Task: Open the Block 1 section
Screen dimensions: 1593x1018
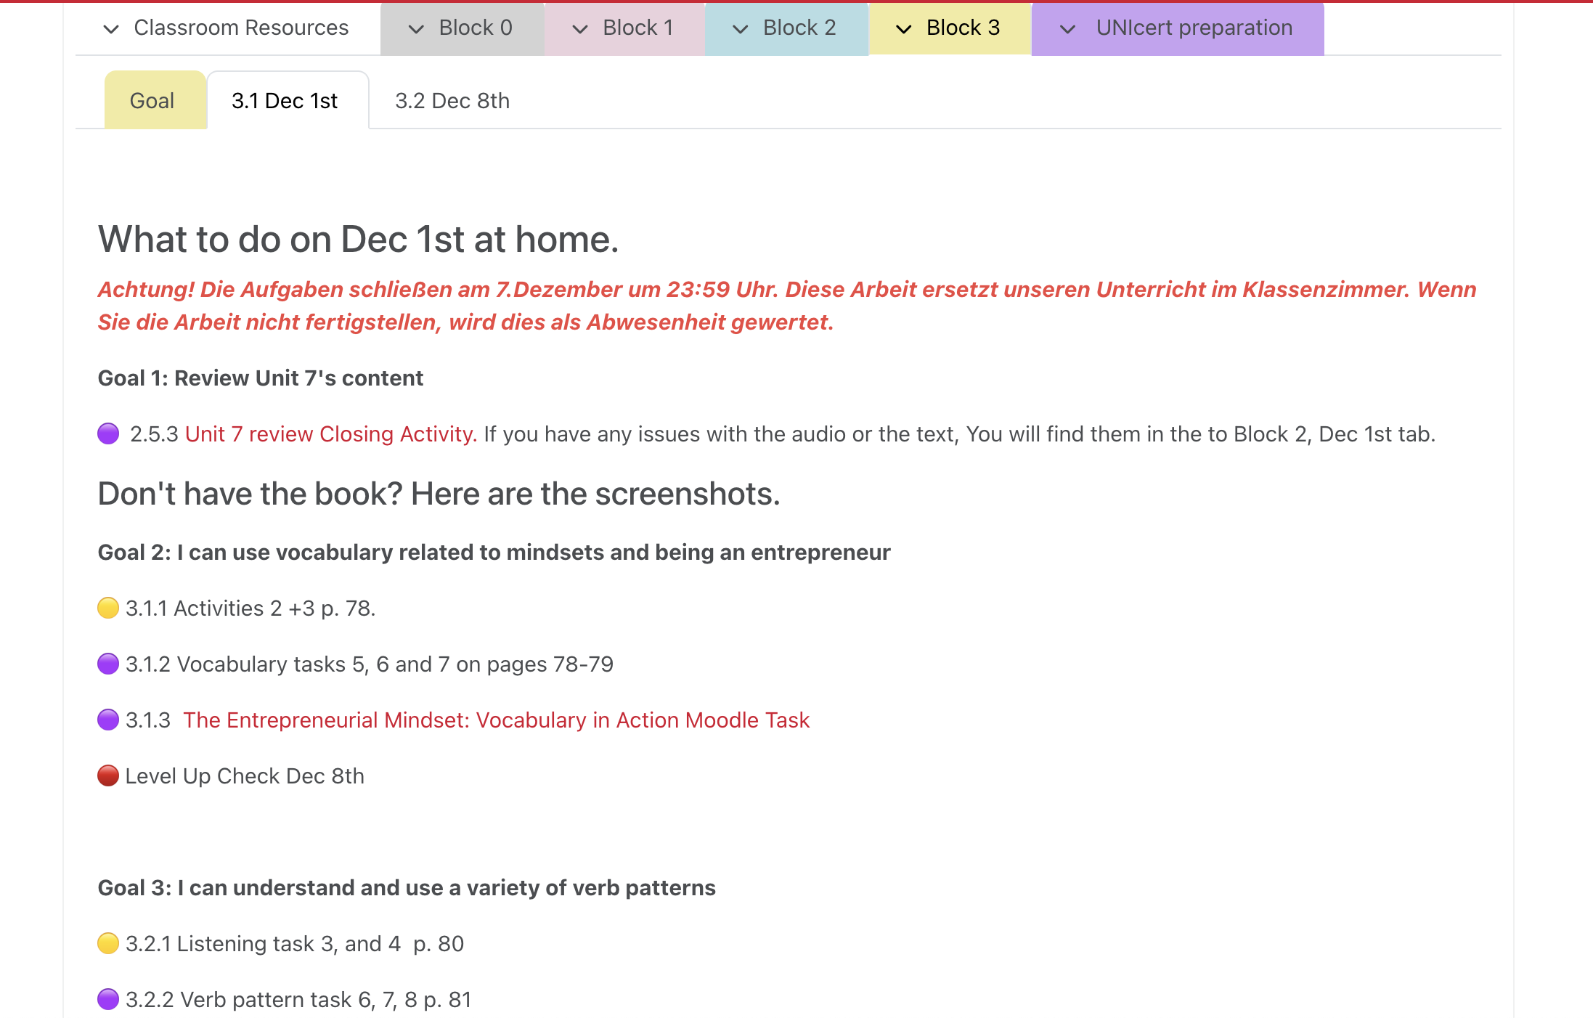Action: (x=638, y=28)
